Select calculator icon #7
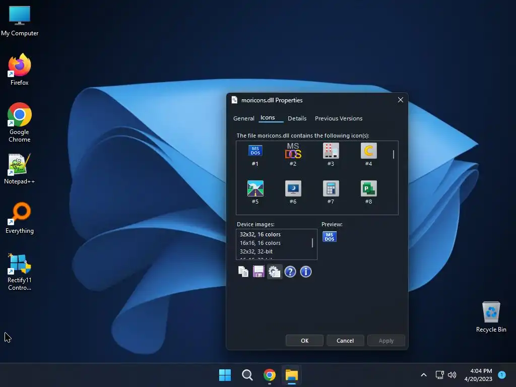 tap(331, 188)
